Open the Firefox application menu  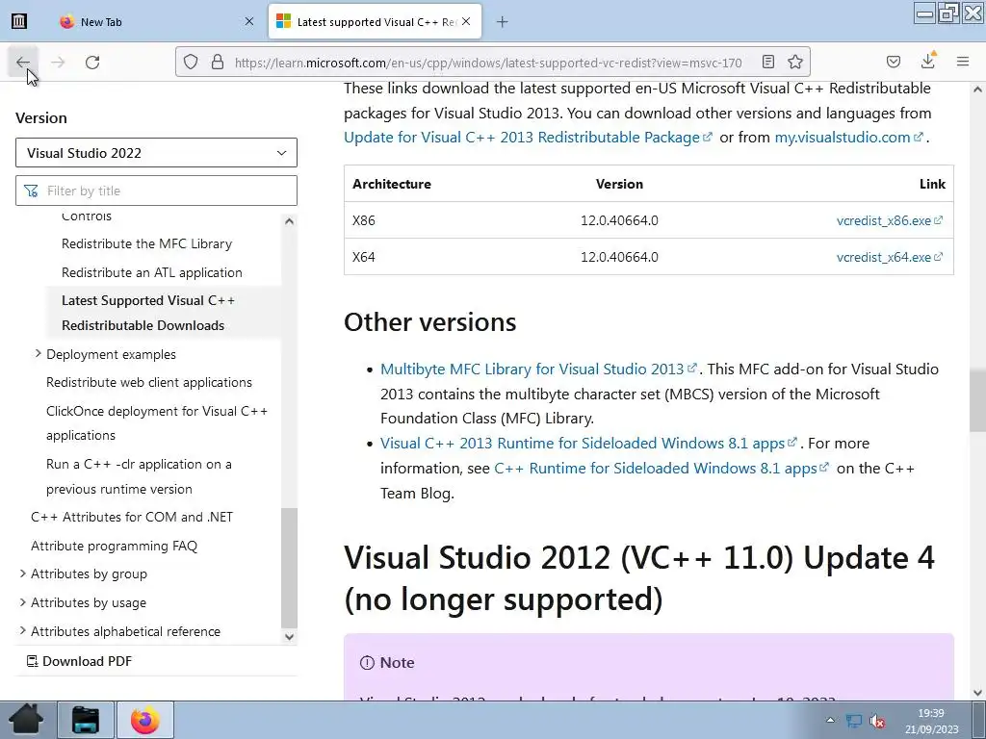962,62
